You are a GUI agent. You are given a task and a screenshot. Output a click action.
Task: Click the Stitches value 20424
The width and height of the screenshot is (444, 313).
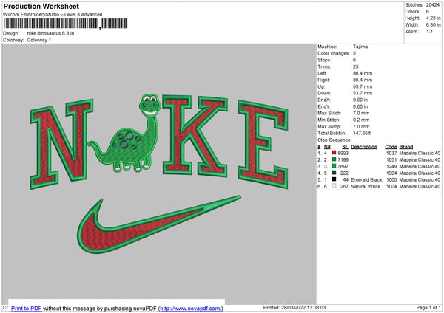click(433, 5)
